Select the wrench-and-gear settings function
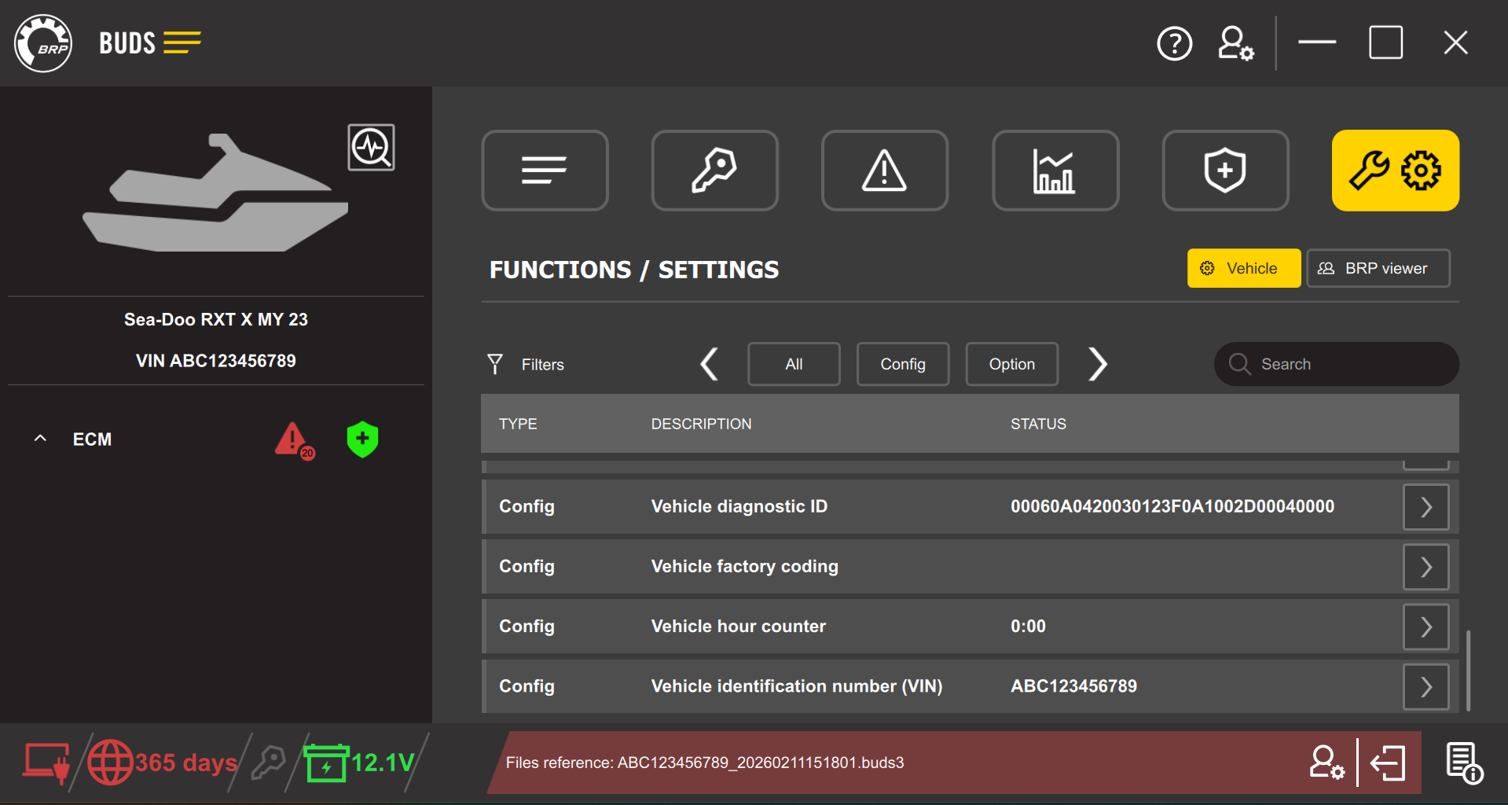The width and height of the screenshot is (1508, 805). [1395, 170]
